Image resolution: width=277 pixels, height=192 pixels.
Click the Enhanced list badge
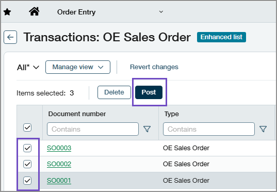coord(221,37)
